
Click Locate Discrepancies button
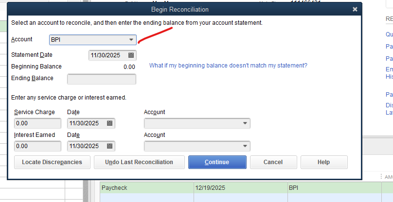pyautogui.click(x=52, y=162)
